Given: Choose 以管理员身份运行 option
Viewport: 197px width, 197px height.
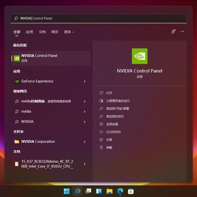Looking at the screenshot, I should point(118,101).
